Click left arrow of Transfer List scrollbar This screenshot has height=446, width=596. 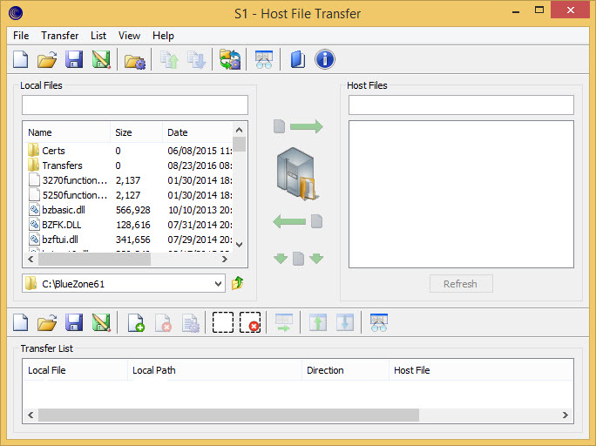(x=30, y=415)
